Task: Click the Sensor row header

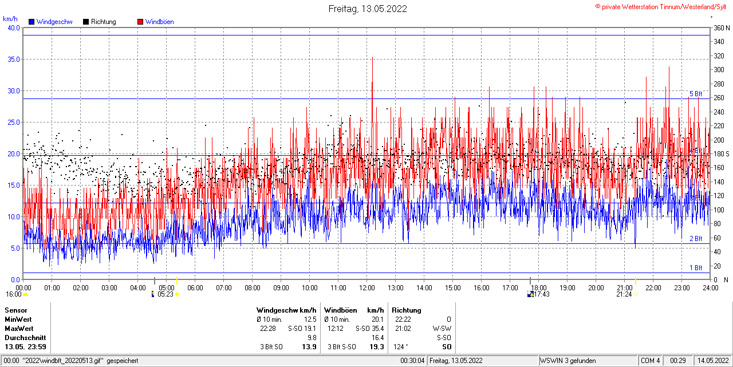Action: click(15, 310)
